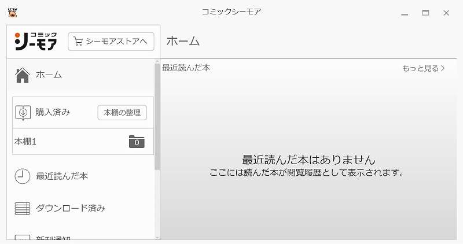Open 最近読んだ本 in the sidebar
463x244 pixels.
[80, 176]
